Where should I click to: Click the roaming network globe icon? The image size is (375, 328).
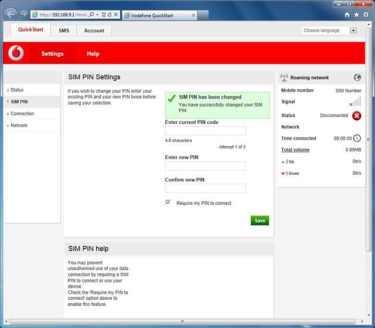357,77
